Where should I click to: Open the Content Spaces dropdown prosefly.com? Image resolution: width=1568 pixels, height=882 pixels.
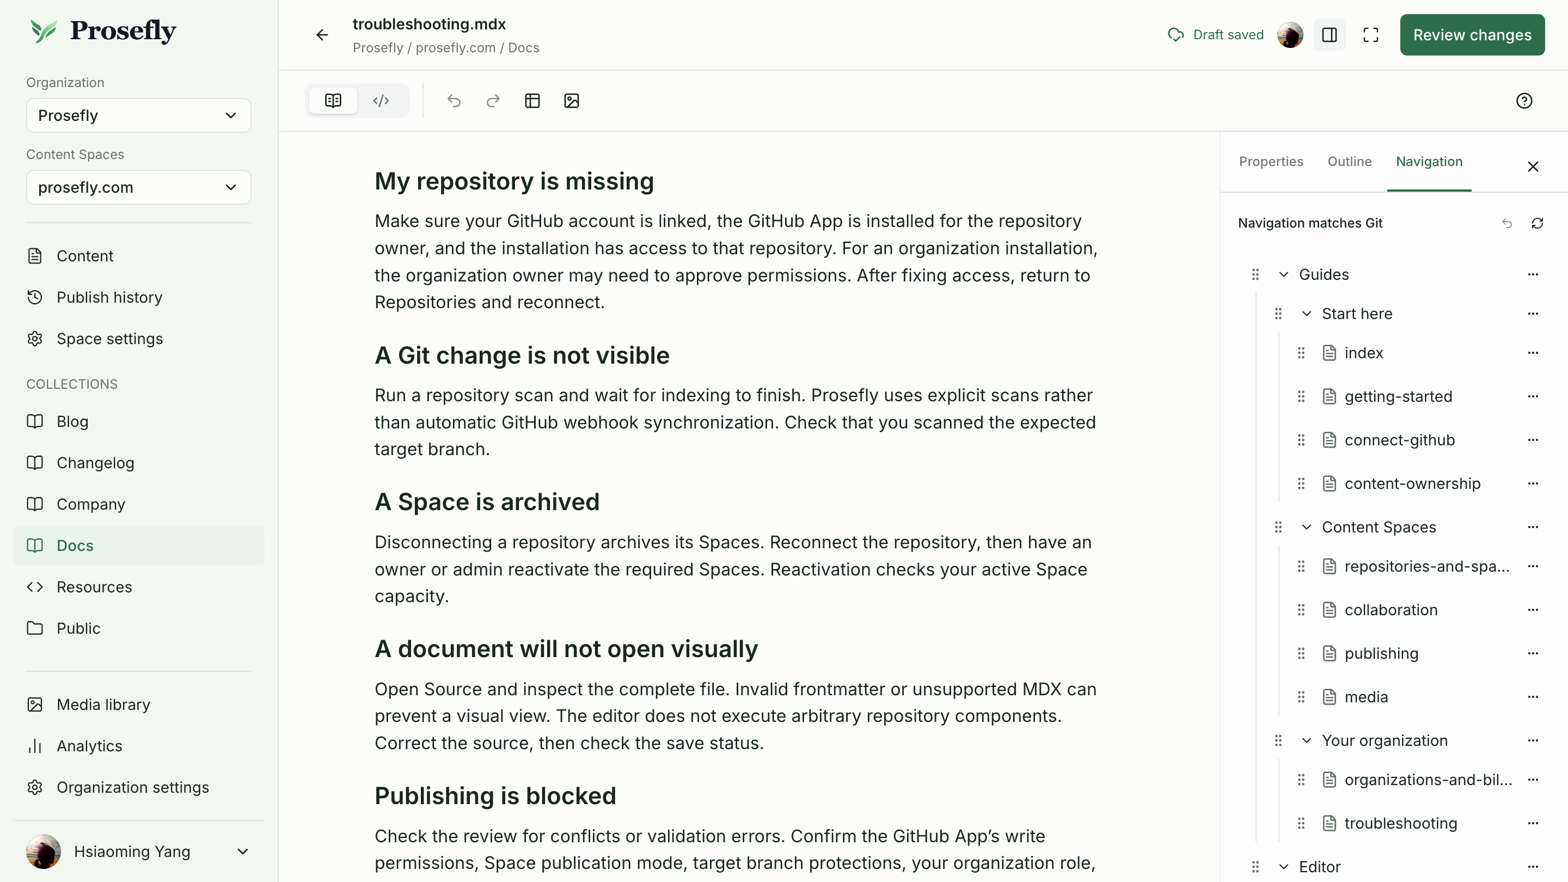(138, 187)
